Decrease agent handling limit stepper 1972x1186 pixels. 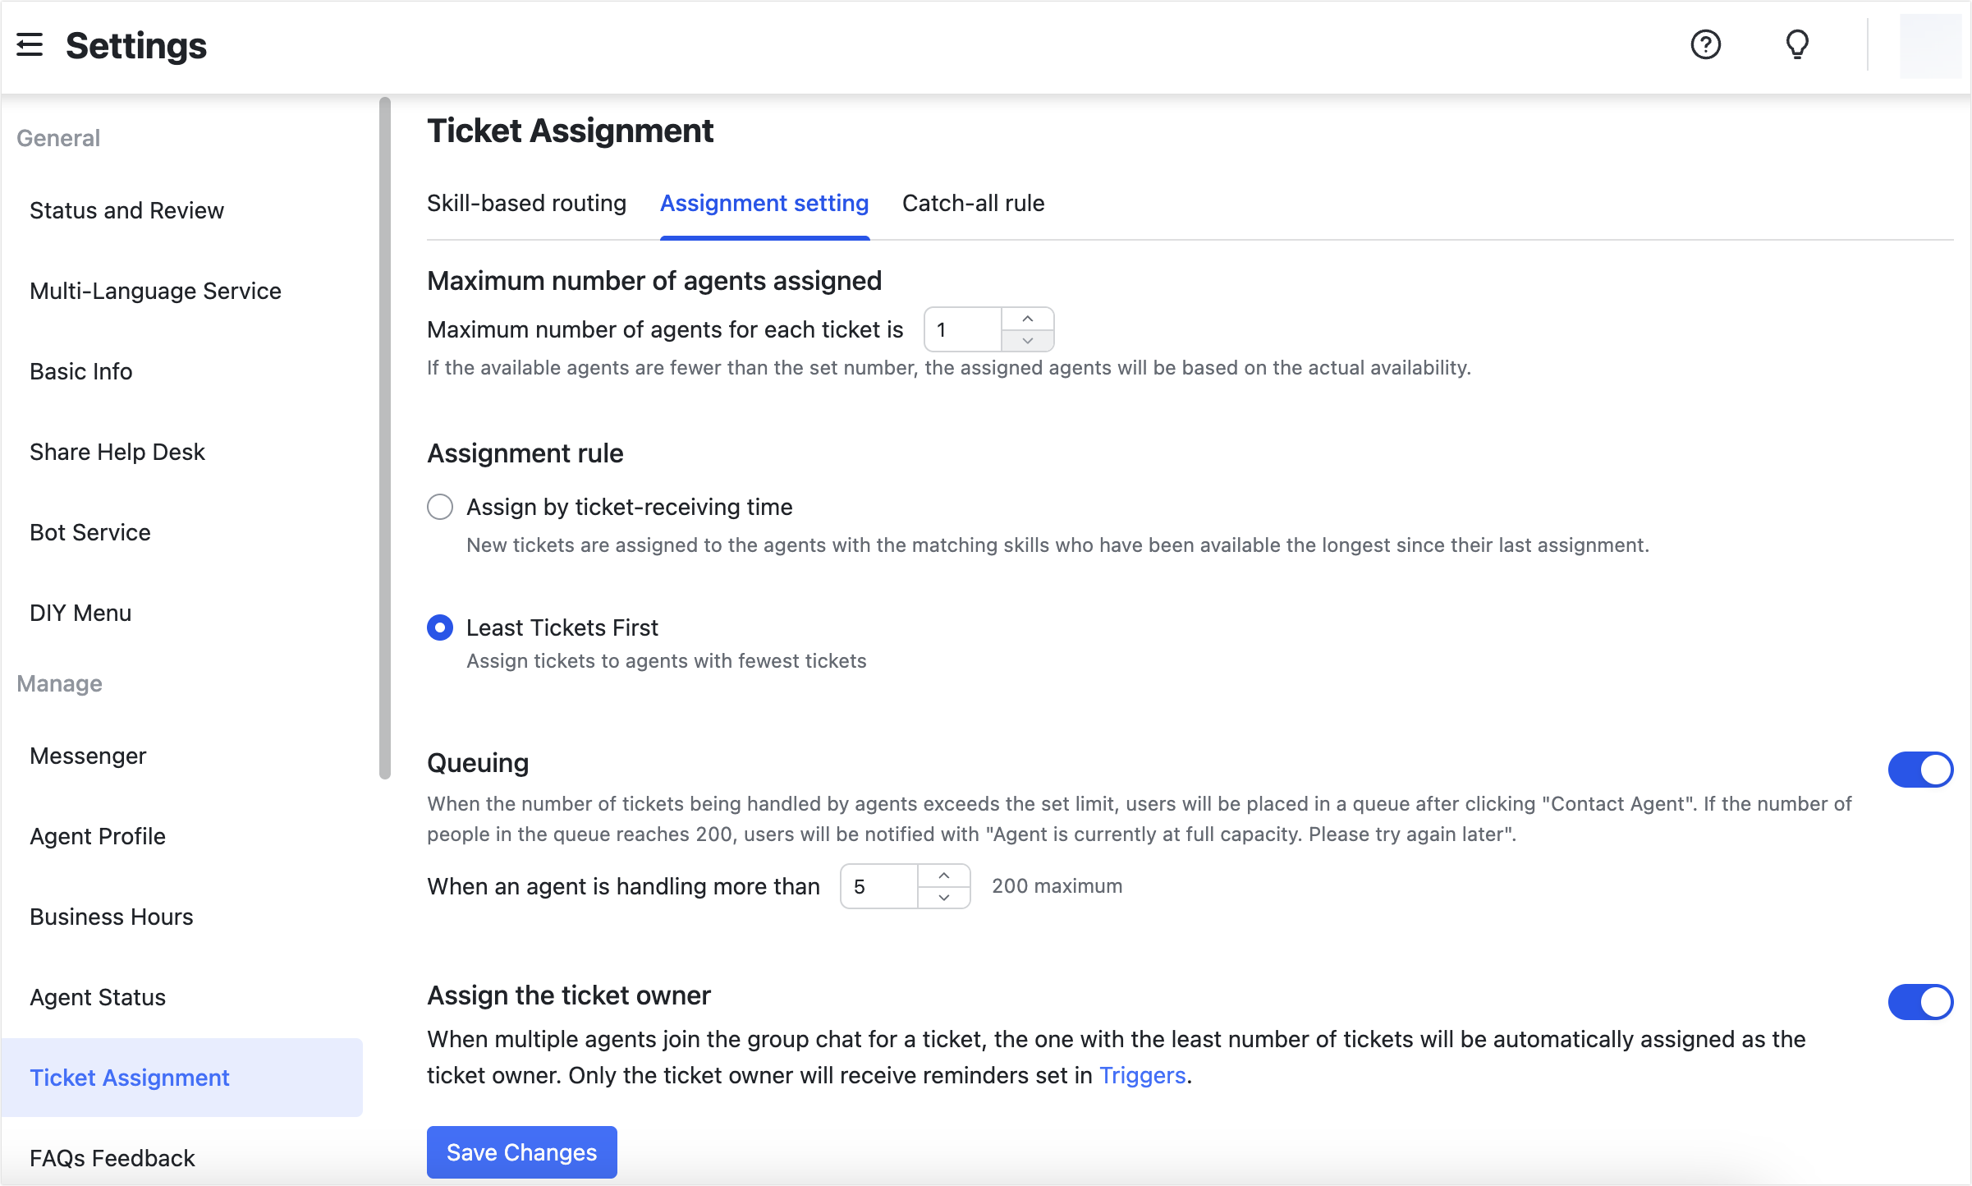943,897
